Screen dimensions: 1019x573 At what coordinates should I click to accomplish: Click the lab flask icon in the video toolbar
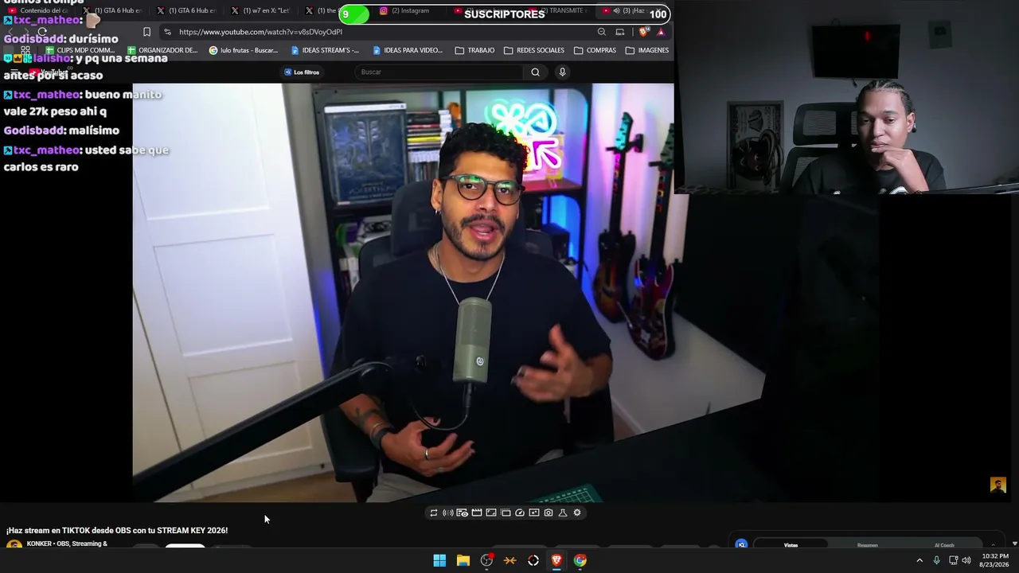click(x=563, y=513)
